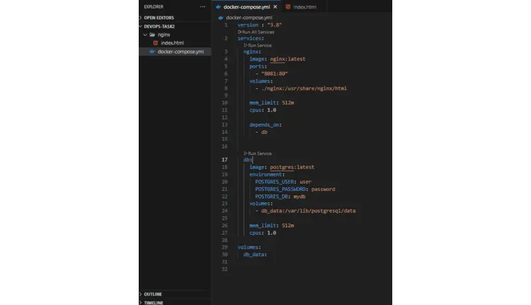The height and width of the screenshot is (305, 531).
Task: Select docker-compose.yml in the file tree
Action: coord(181,52)
